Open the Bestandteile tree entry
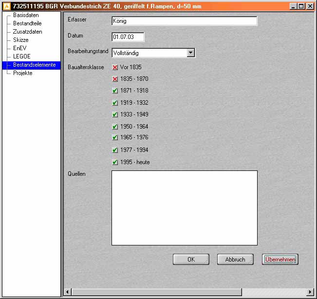The image size is (317, 299). click(28, 24)
